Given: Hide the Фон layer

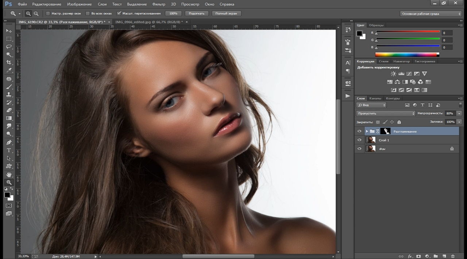Looking at the screenshot, I should point(359,149).
